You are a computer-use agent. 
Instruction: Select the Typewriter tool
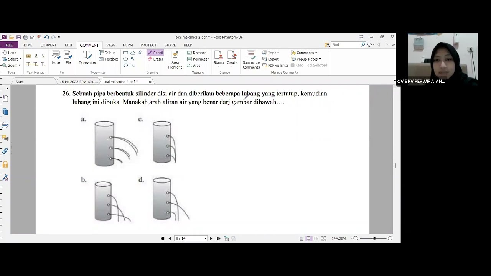[87, 58]
